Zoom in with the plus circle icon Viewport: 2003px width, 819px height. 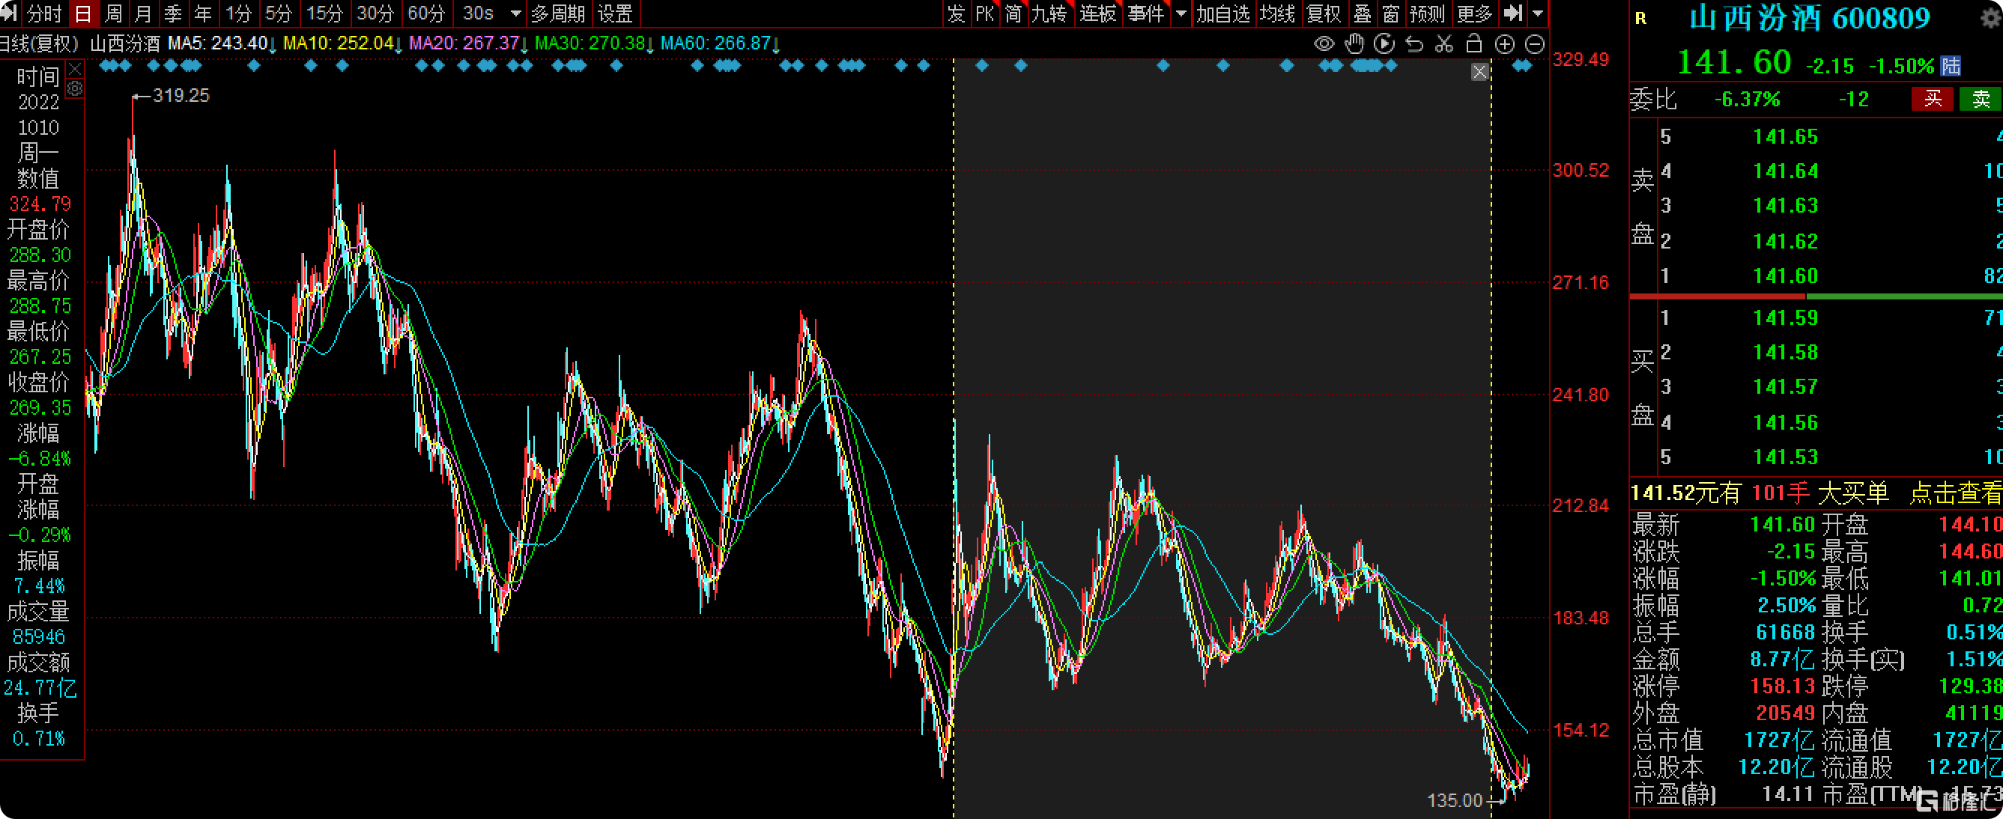(1505, 44)
